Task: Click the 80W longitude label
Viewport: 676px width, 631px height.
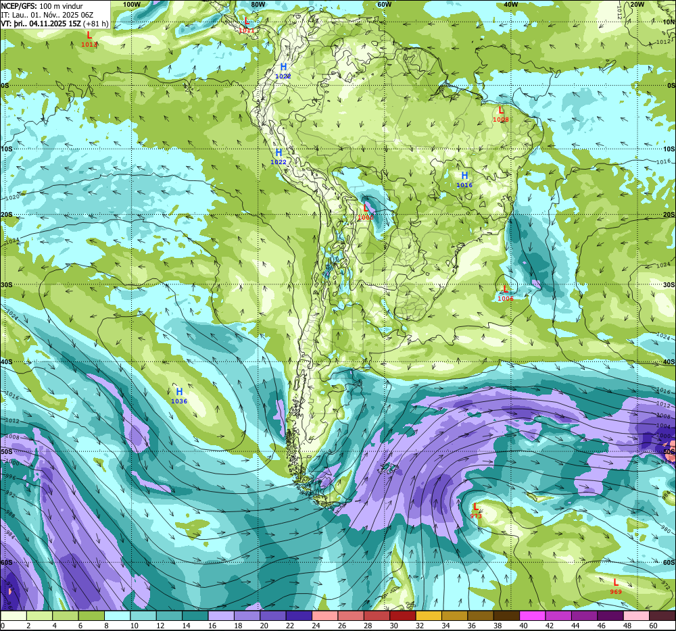Action: click(x=258, y=4)
